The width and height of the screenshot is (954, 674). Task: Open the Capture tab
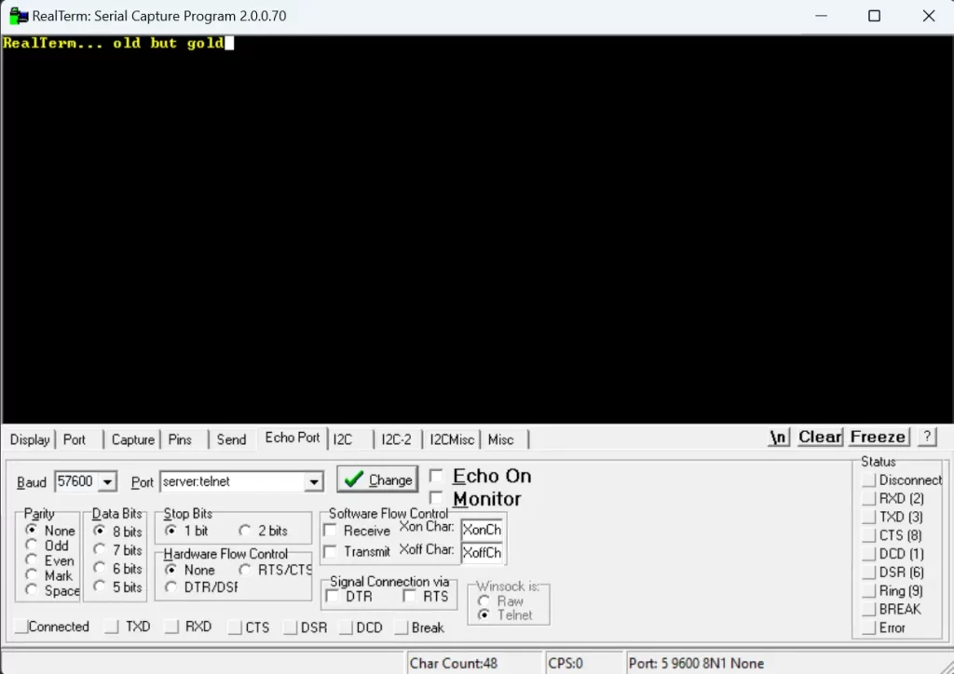pos(132,439)
